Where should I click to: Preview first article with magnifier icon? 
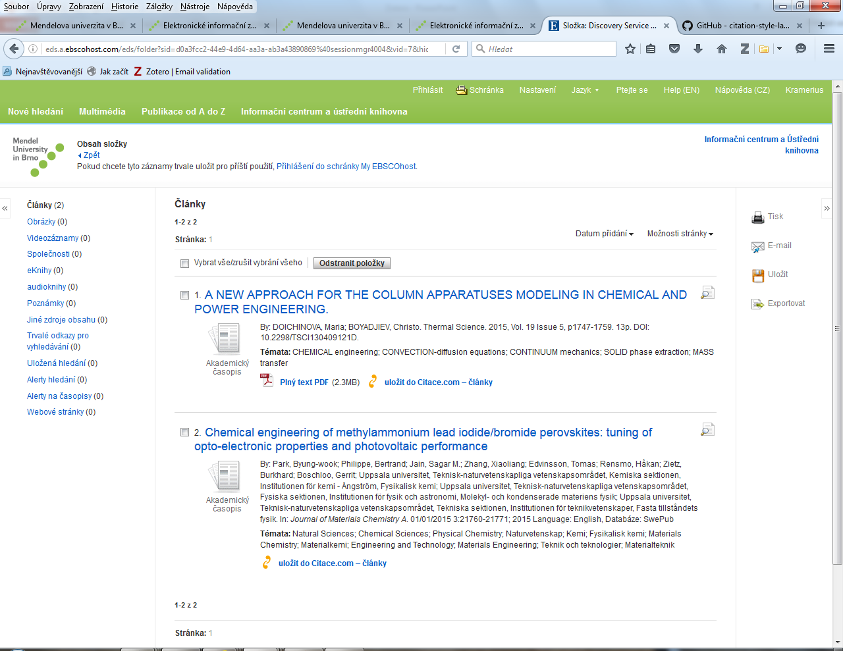pos(707,292)
